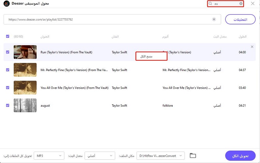Click the Deezer playlist URL field
260x163 pixels.
[x=112, y=19]
